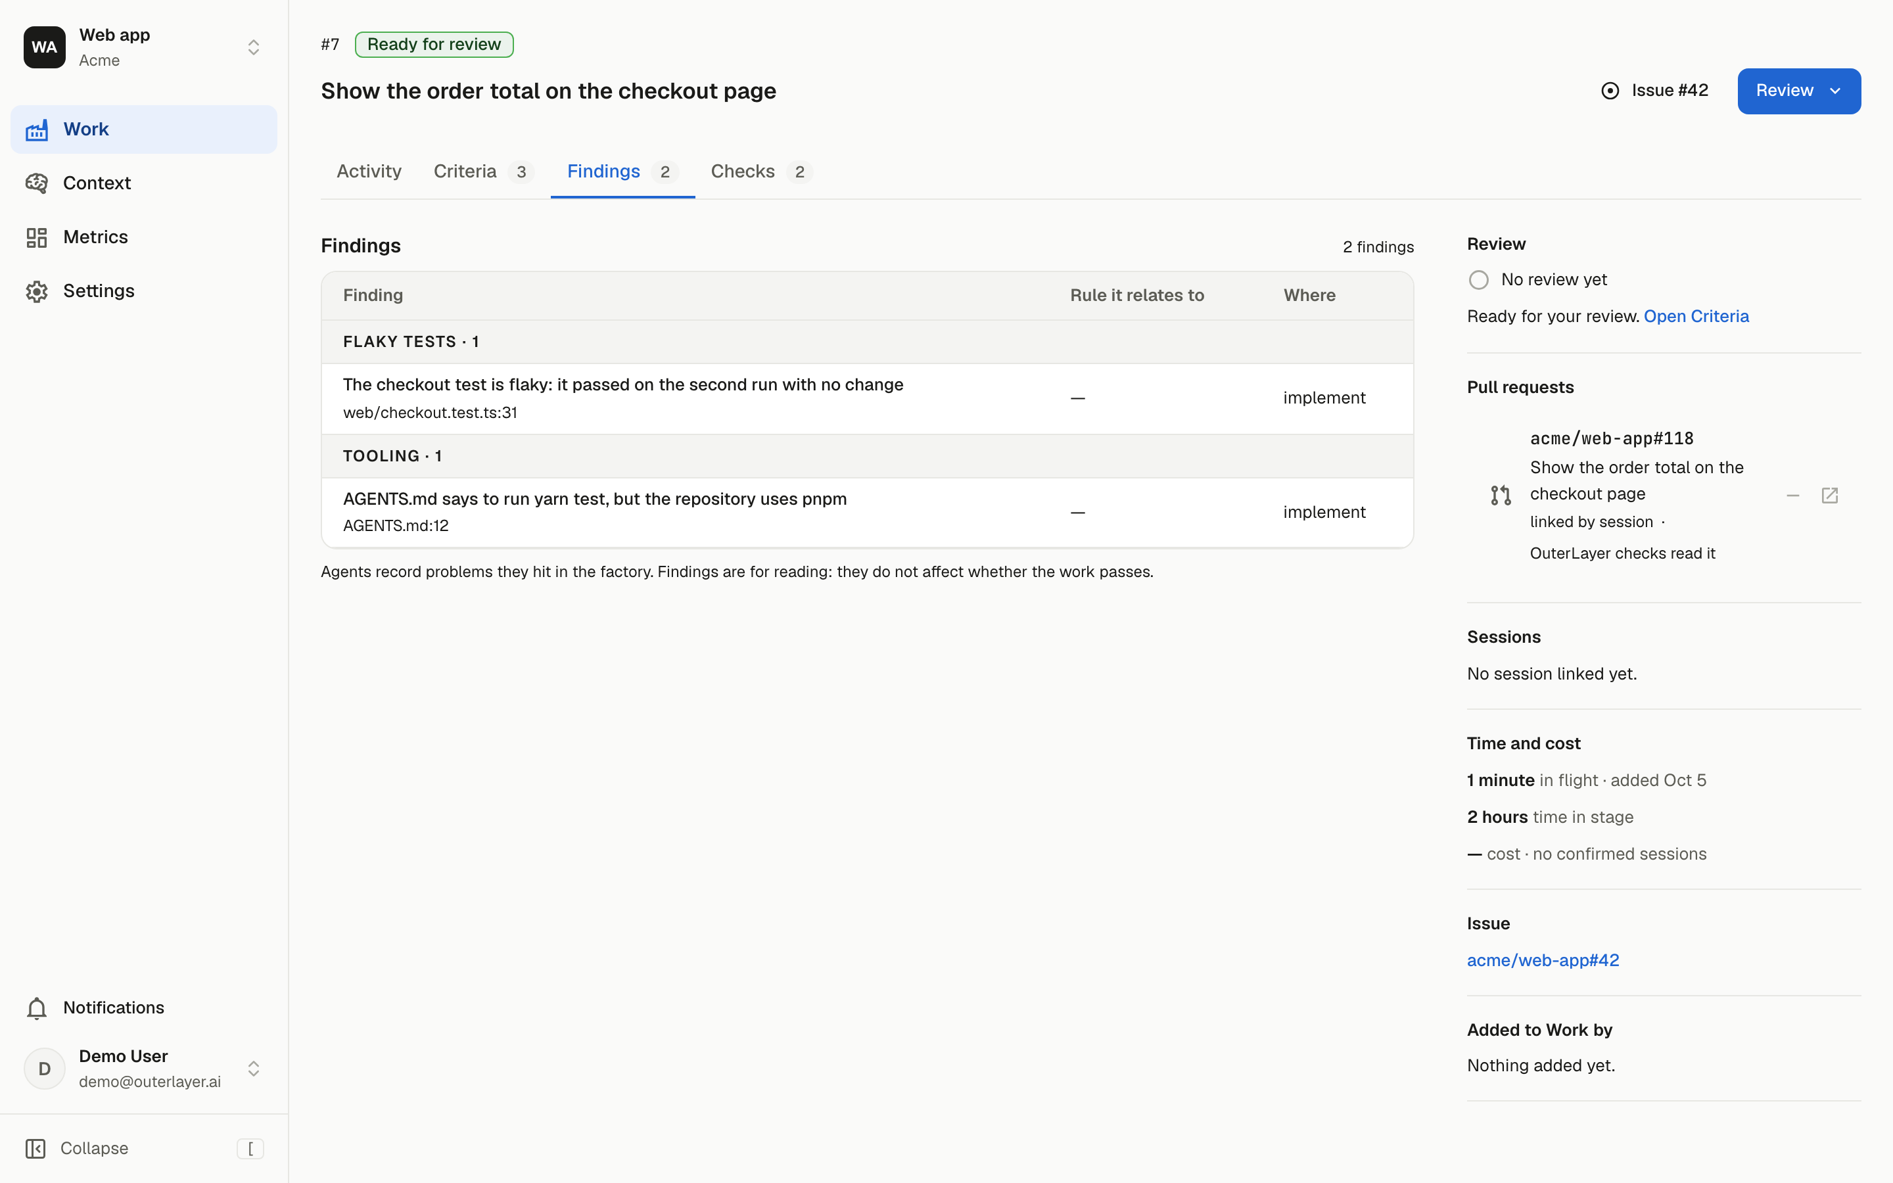Switch to the Activity tab
Image resolution: width=1893 pixels, height=1183 pixels.
(x=369, y=172)
